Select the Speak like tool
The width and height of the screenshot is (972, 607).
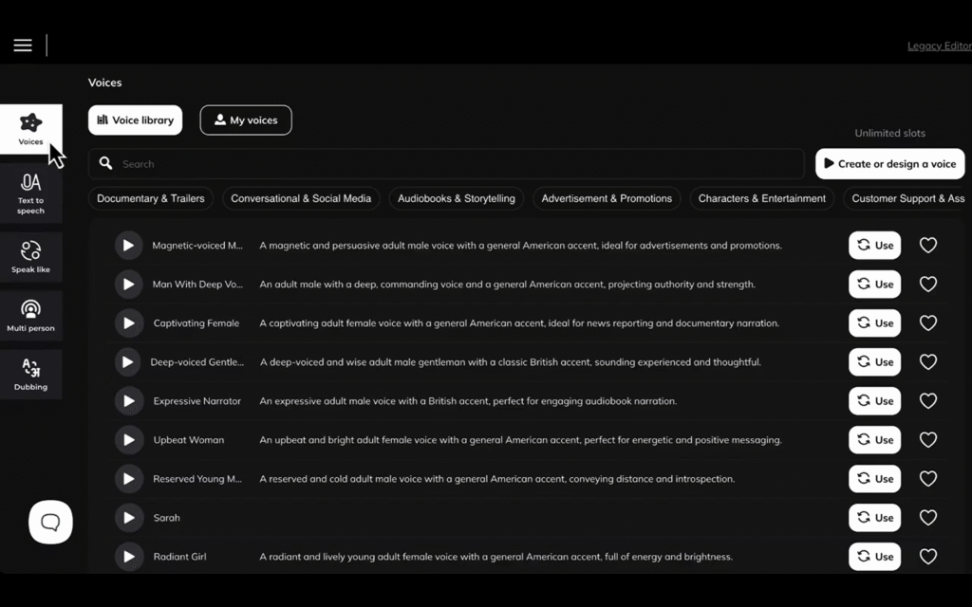31,255
